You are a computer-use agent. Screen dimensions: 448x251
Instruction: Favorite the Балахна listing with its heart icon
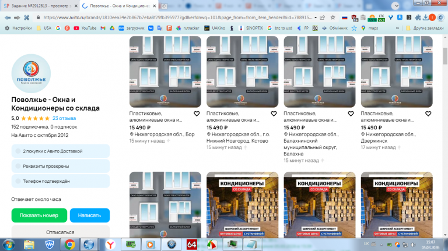351,114
